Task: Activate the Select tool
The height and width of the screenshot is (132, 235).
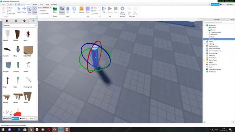Action: (19, 10)
